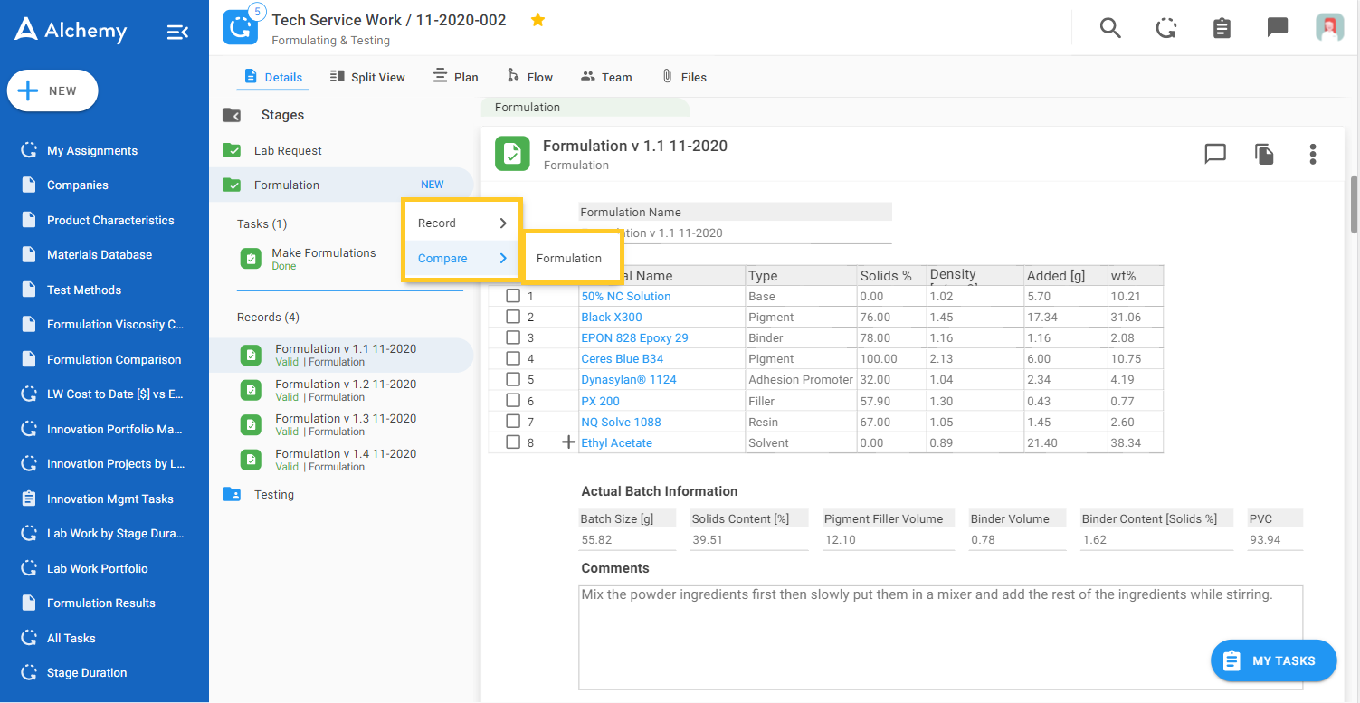Open the clipboard tasks icon in header
This screenshot has width=1360, height=703.
[1222, 28]
